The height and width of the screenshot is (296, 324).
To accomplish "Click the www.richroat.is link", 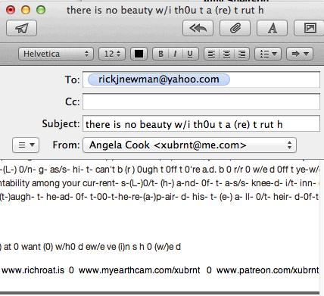I will (x=33, y=270).
